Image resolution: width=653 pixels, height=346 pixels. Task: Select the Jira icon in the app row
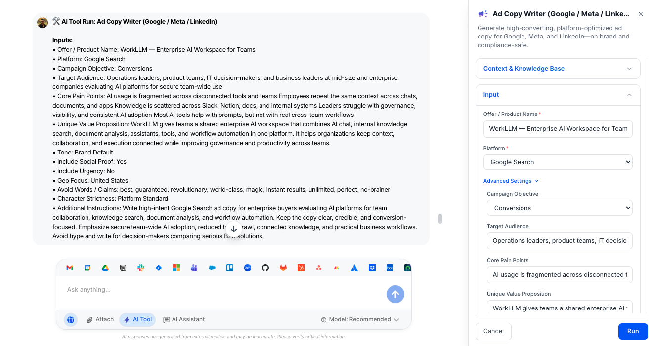coord(159,268)
